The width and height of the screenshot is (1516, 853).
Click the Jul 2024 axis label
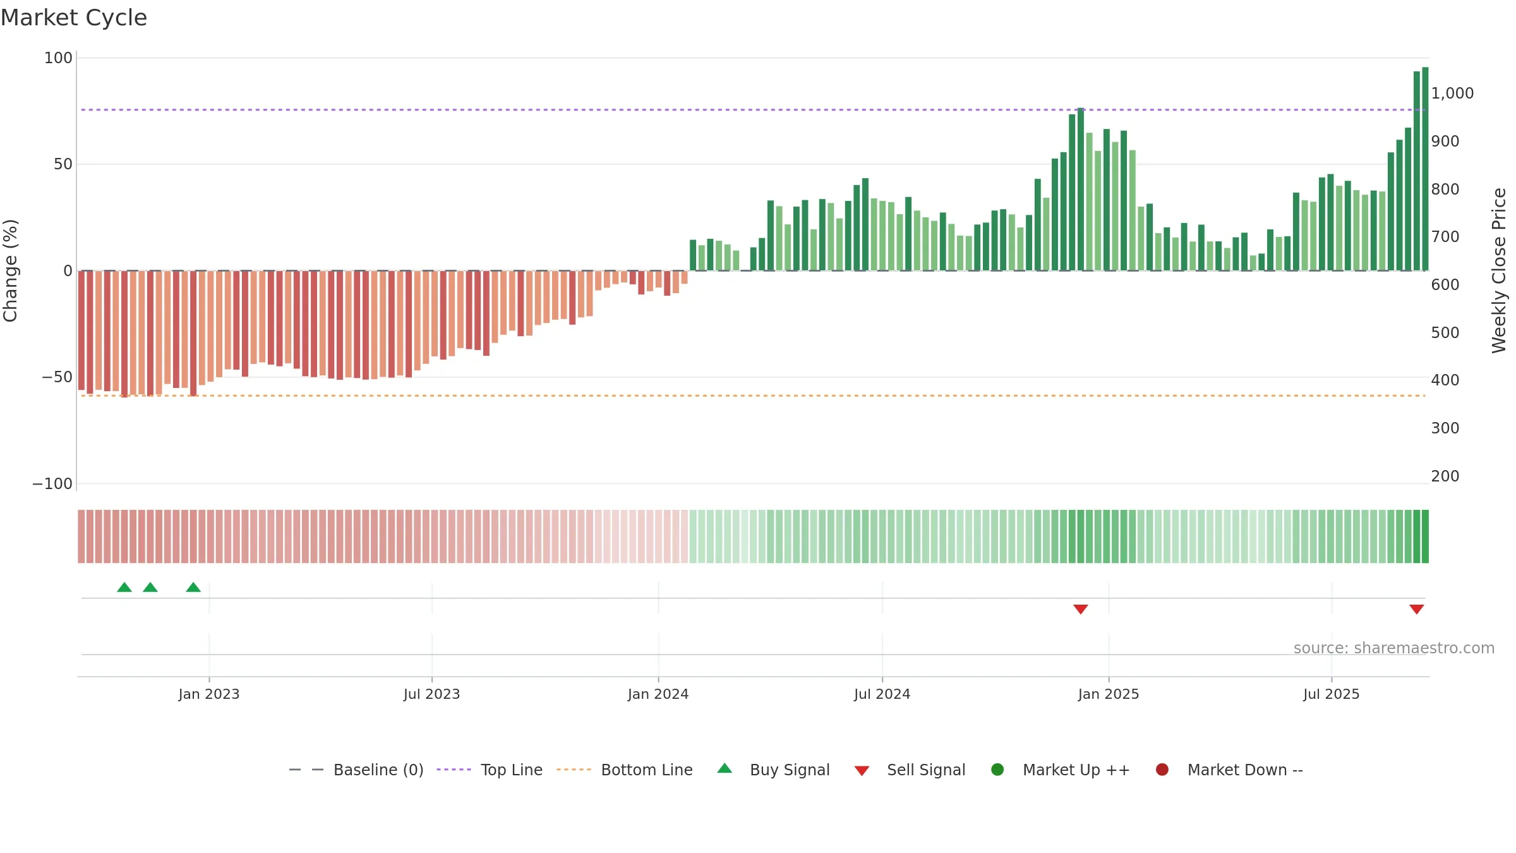[882, 694]
